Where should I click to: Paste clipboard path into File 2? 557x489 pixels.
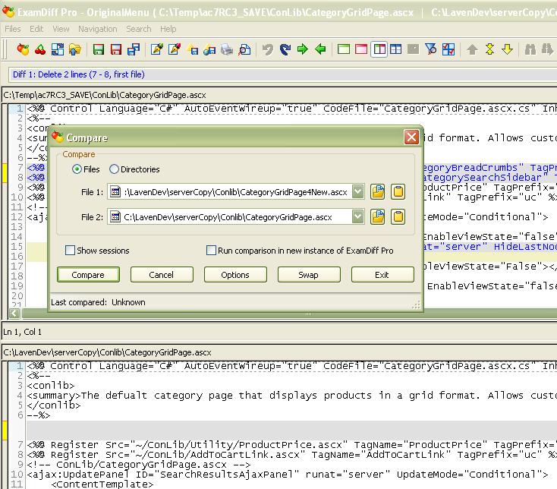(398, 216)
